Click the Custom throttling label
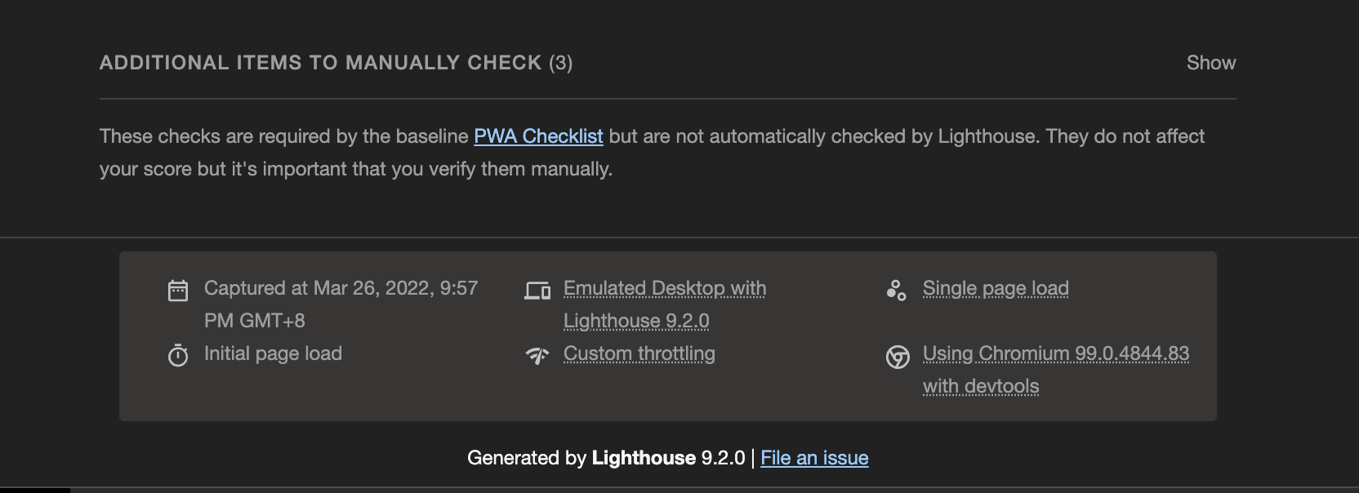 click(x=639, y=353)
